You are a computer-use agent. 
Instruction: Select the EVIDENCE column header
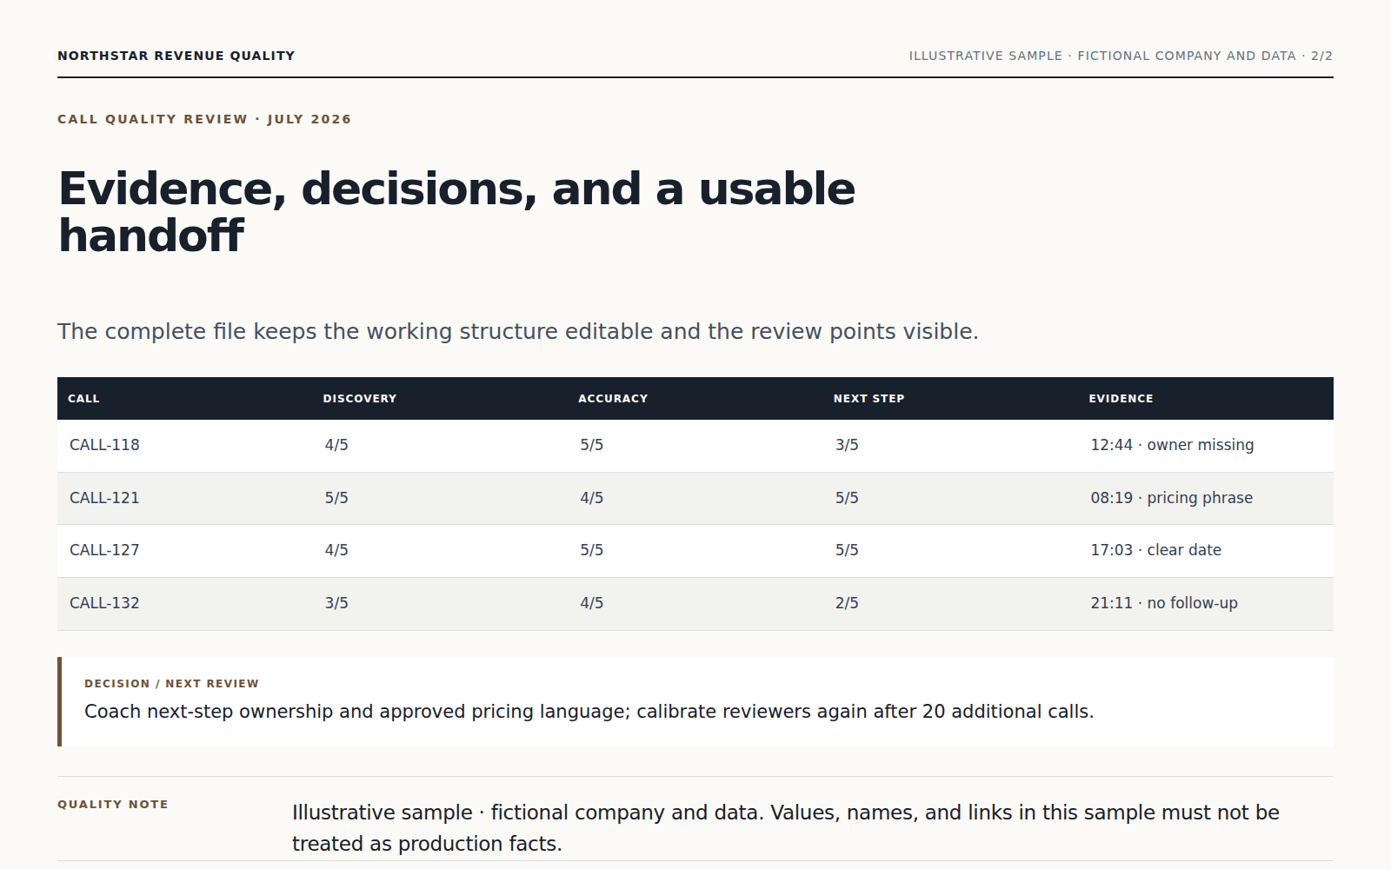(1121, 399)
